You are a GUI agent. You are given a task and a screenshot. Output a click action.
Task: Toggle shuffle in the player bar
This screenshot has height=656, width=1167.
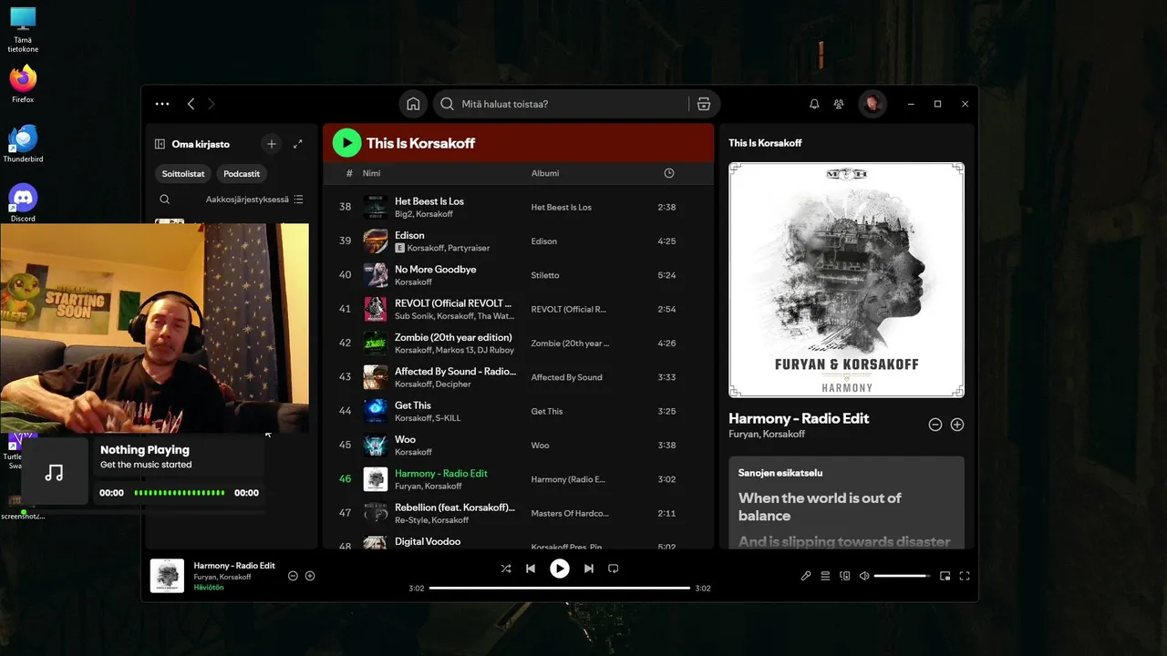tap(506, 569)
